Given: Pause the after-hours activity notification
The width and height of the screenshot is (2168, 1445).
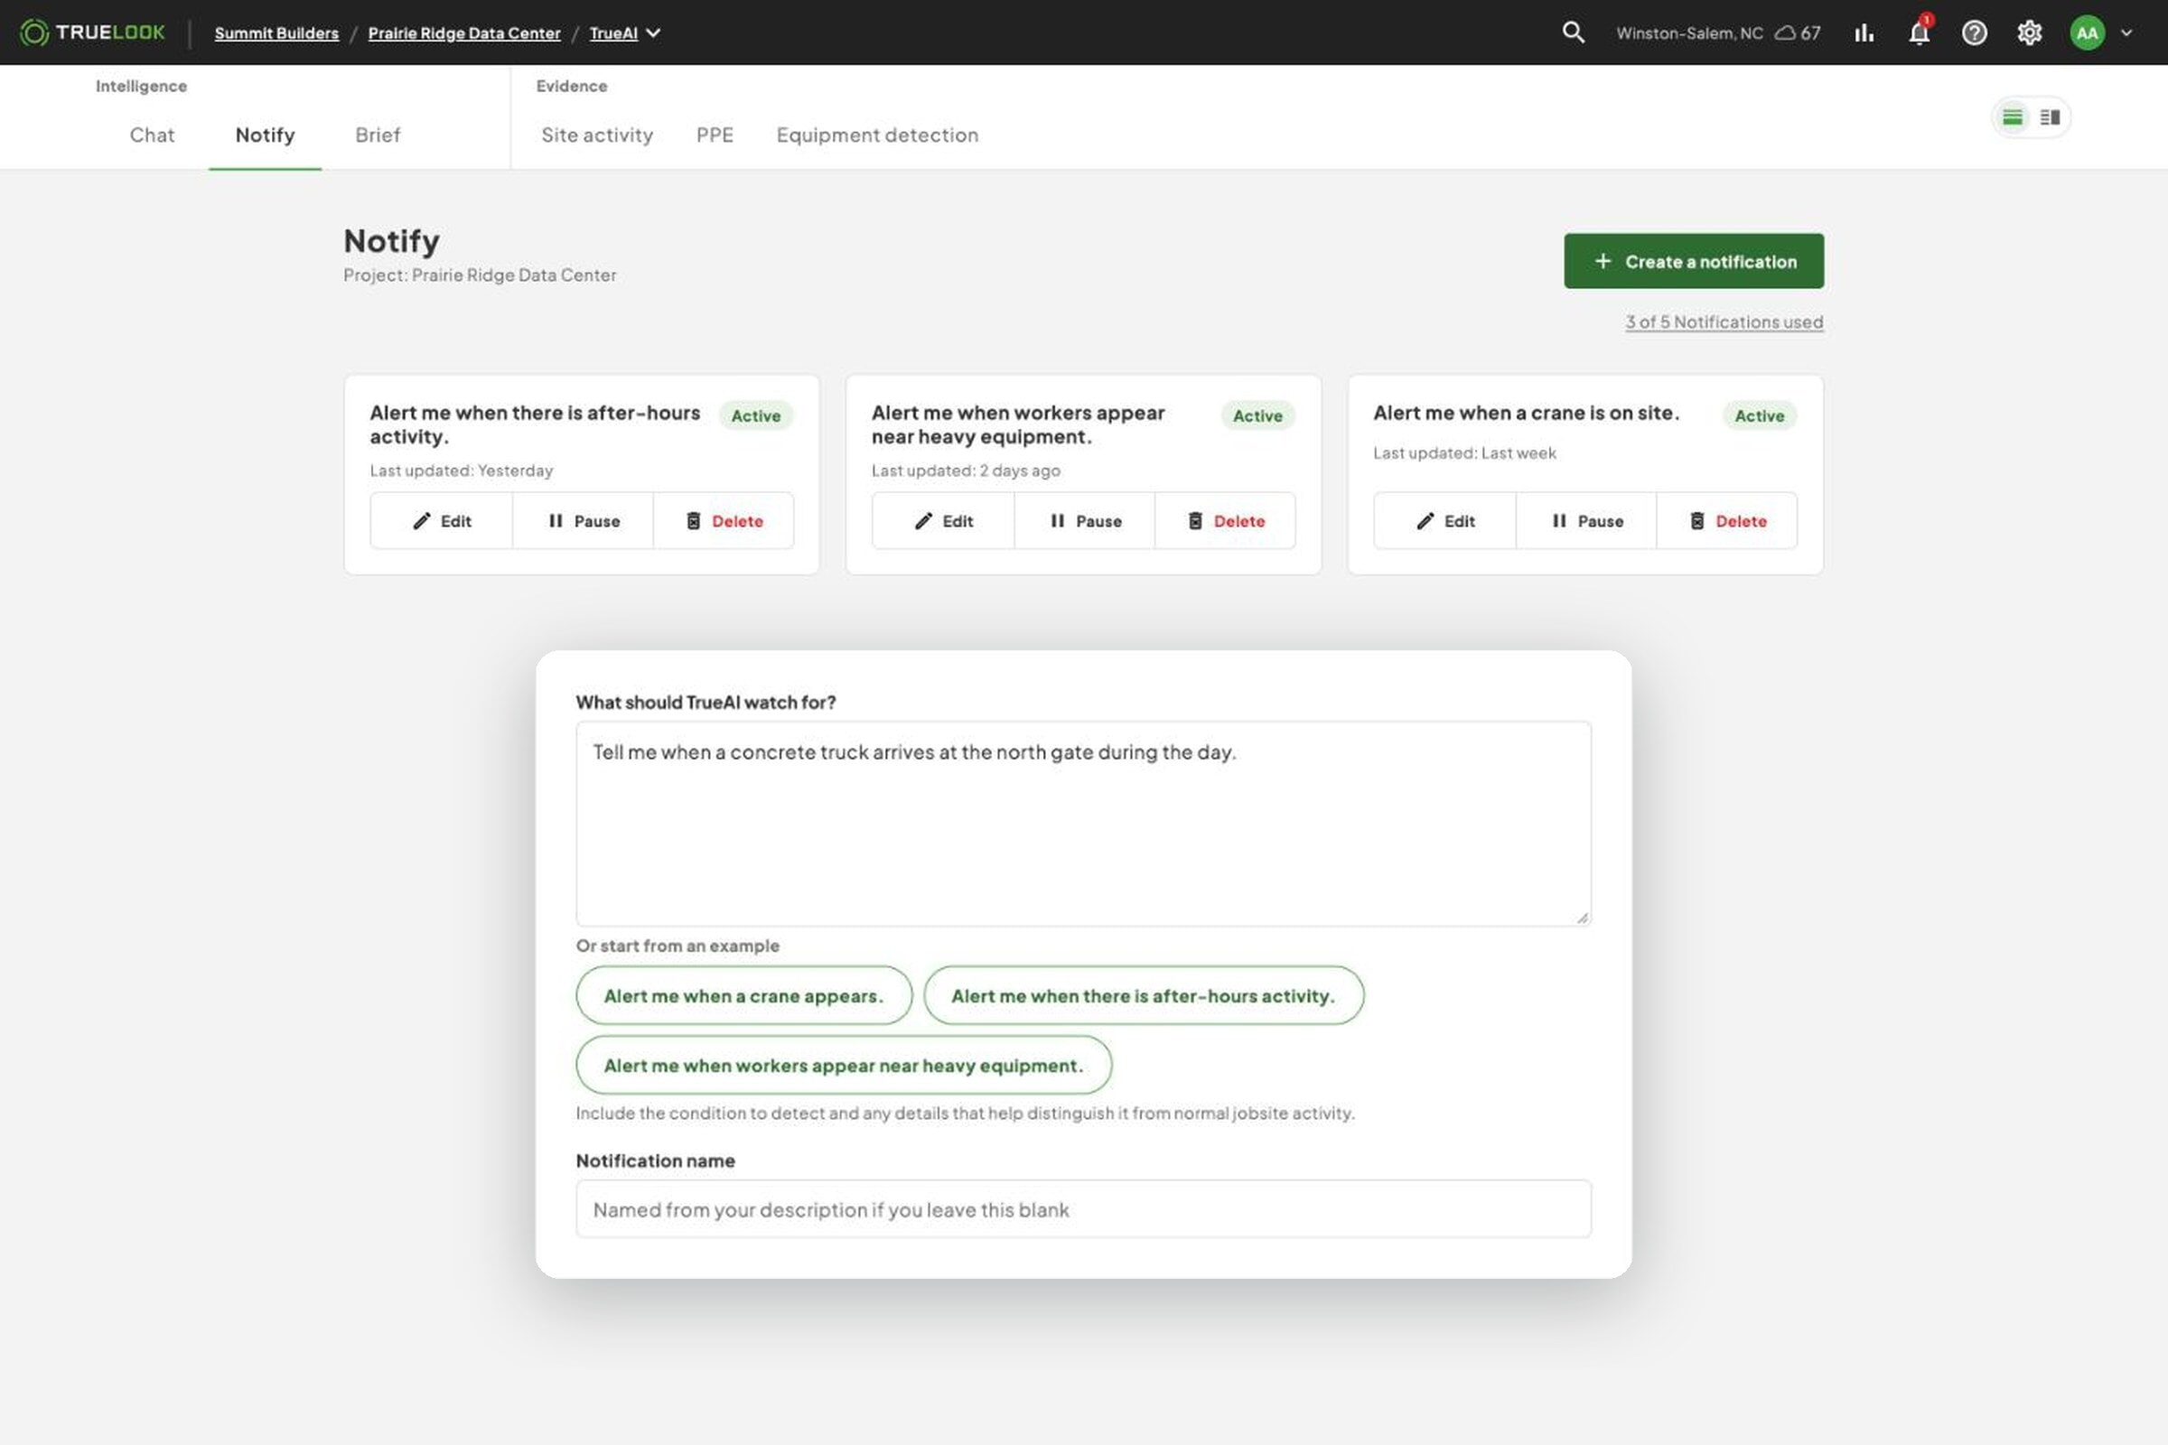Looking at the screenshot, I should click(x=584, y=521).
